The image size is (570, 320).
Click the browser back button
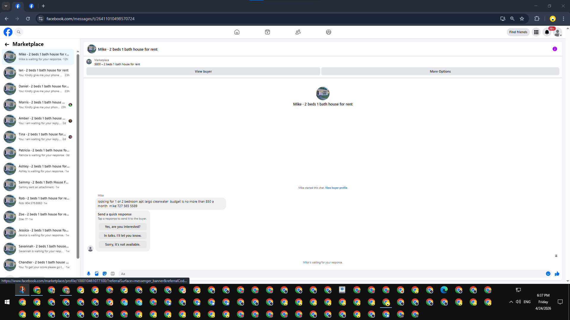(x=7, y=19)
